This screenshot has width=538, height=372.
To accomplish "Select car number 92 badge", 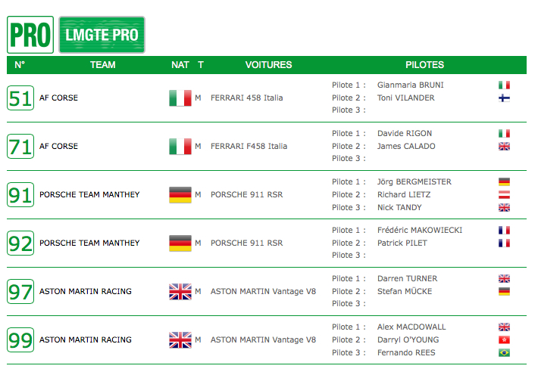I will [x=20, y=243].
